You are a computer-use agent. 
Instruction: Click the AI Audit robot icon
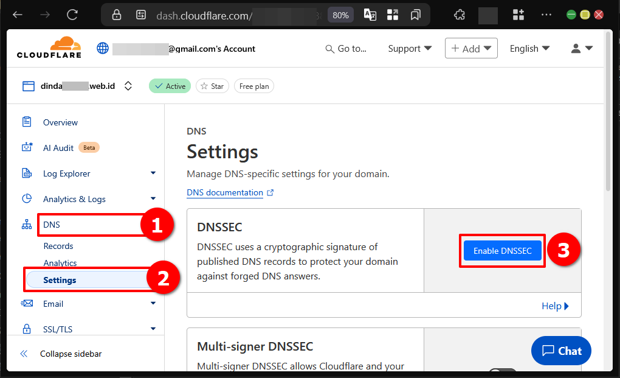27,147
